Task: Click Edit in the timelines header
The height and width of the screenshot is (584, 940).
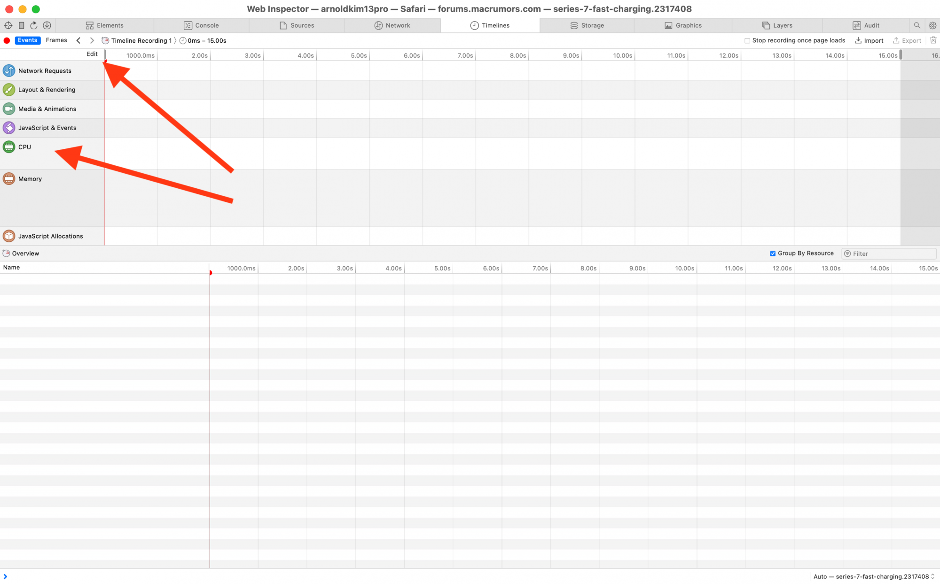Action: pyautogui.click(x=92, y=54)
